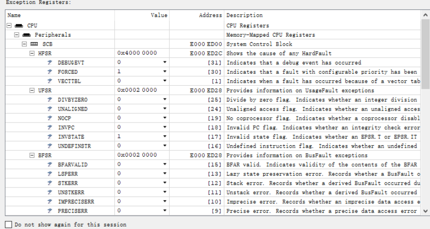Enable 'Do not show again for this session'
This screenshot has width=430, height=229.
(x=8, y=225)
